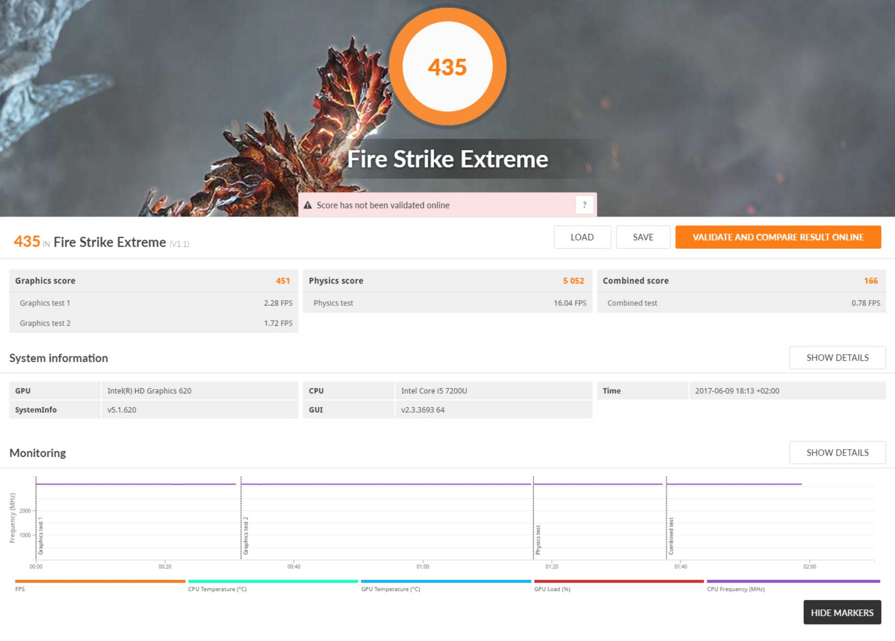The image size is (895, 641).
Task: Click the warning triangle icon
Action: 308,205
